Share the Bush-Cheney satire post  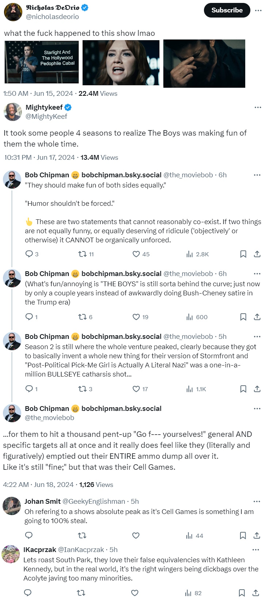click(x=257, y=317)
